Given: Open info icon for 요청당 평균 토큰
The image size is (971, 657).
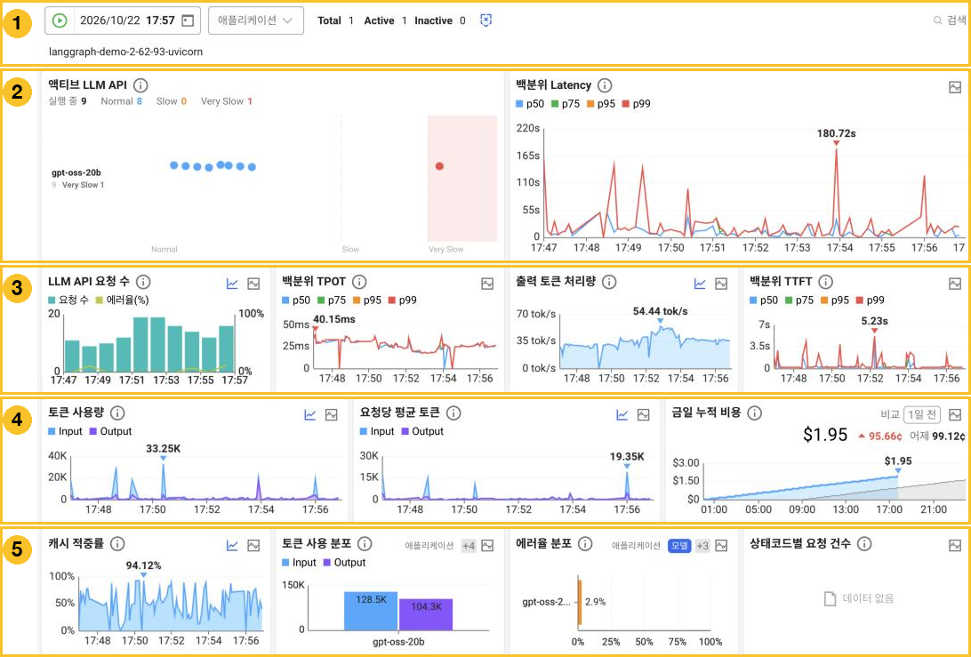Looking at the screenshot, I should (453, 413).
